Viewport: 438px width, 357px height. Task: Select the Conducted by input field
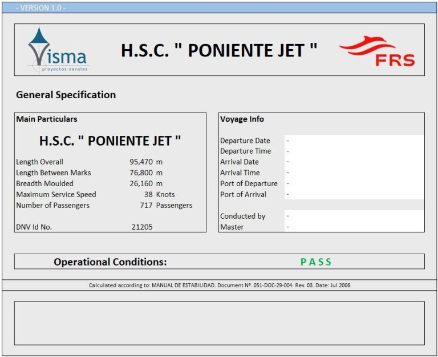point(354,216)
